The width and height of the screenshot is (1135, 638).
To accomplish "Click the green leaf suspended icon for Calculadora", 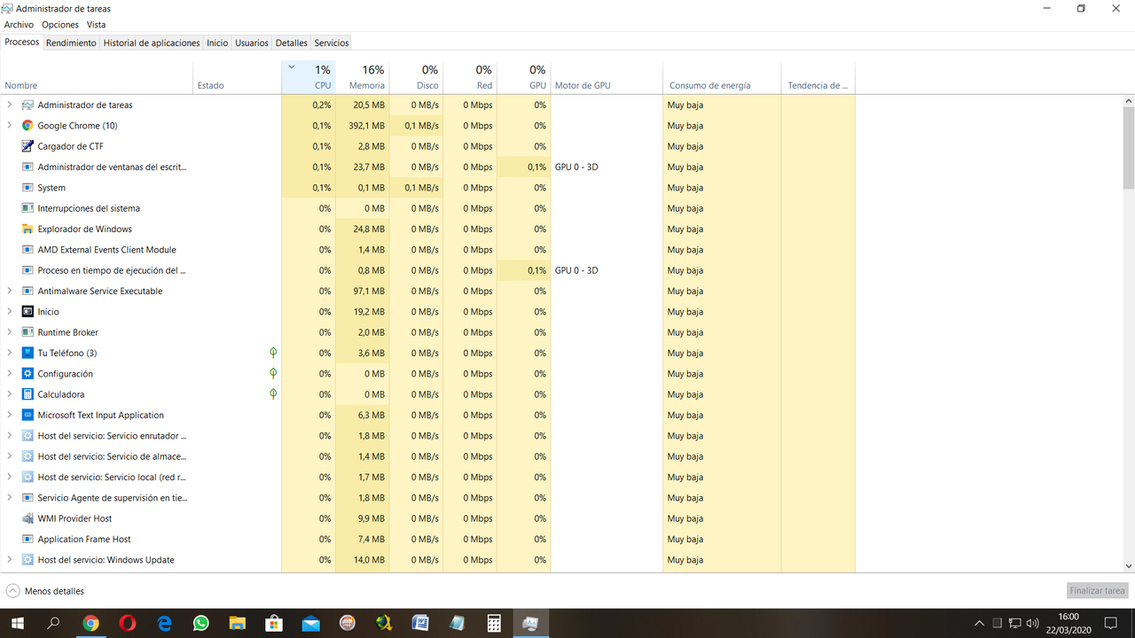I will point(273,394).
